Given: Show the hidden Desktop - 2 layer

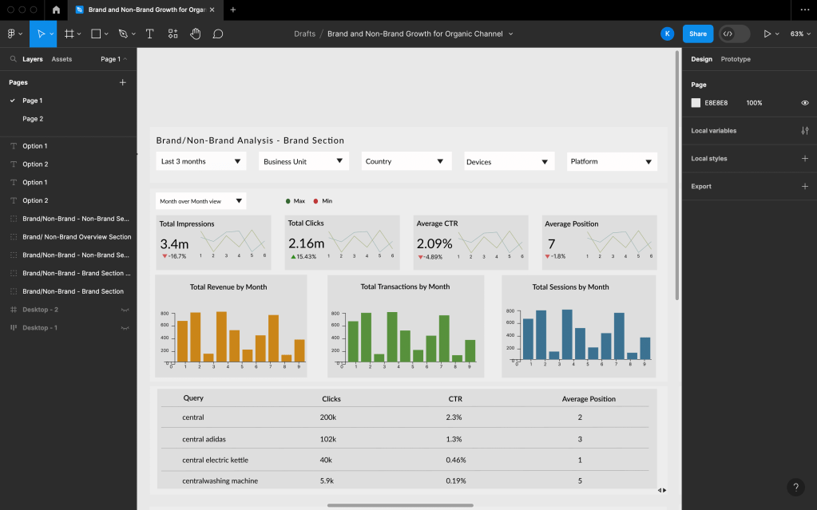Looking at the screenshot, I should [x=125, y=310].
